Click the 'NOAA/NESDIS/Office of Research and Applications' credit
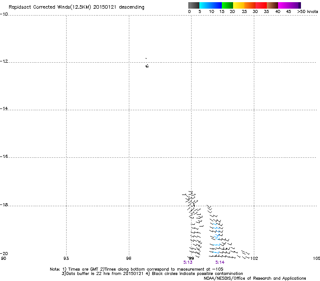The width and height of the screenshot is (320, 281). pyautogui.click(x=255, y=278)
